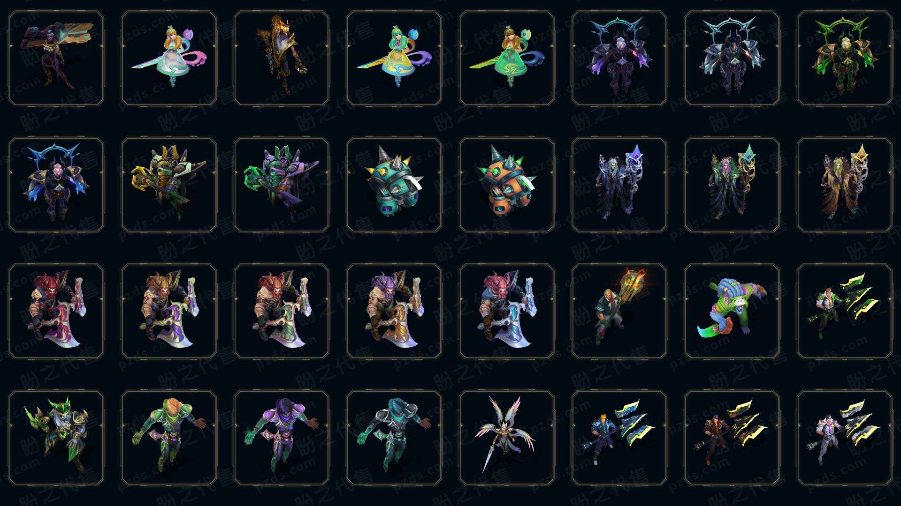Open the teal spiked ball mech skin
Viewport: 901px width, 506px height.
(x=394, y=185)
